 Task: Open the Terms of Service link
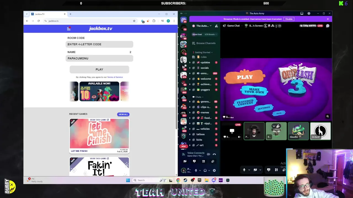pyautogui.click(x=115, y=77)
